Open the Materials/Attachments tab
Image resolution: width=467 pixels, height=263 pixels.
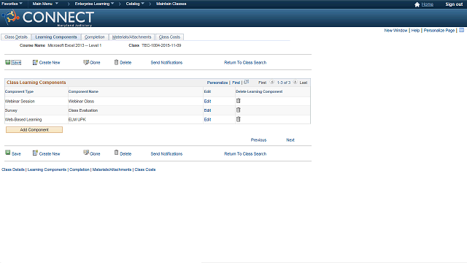click(x=131, y=37)
